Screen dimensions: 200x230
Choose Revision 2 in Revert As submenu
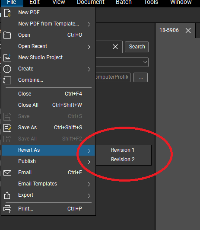123,160
